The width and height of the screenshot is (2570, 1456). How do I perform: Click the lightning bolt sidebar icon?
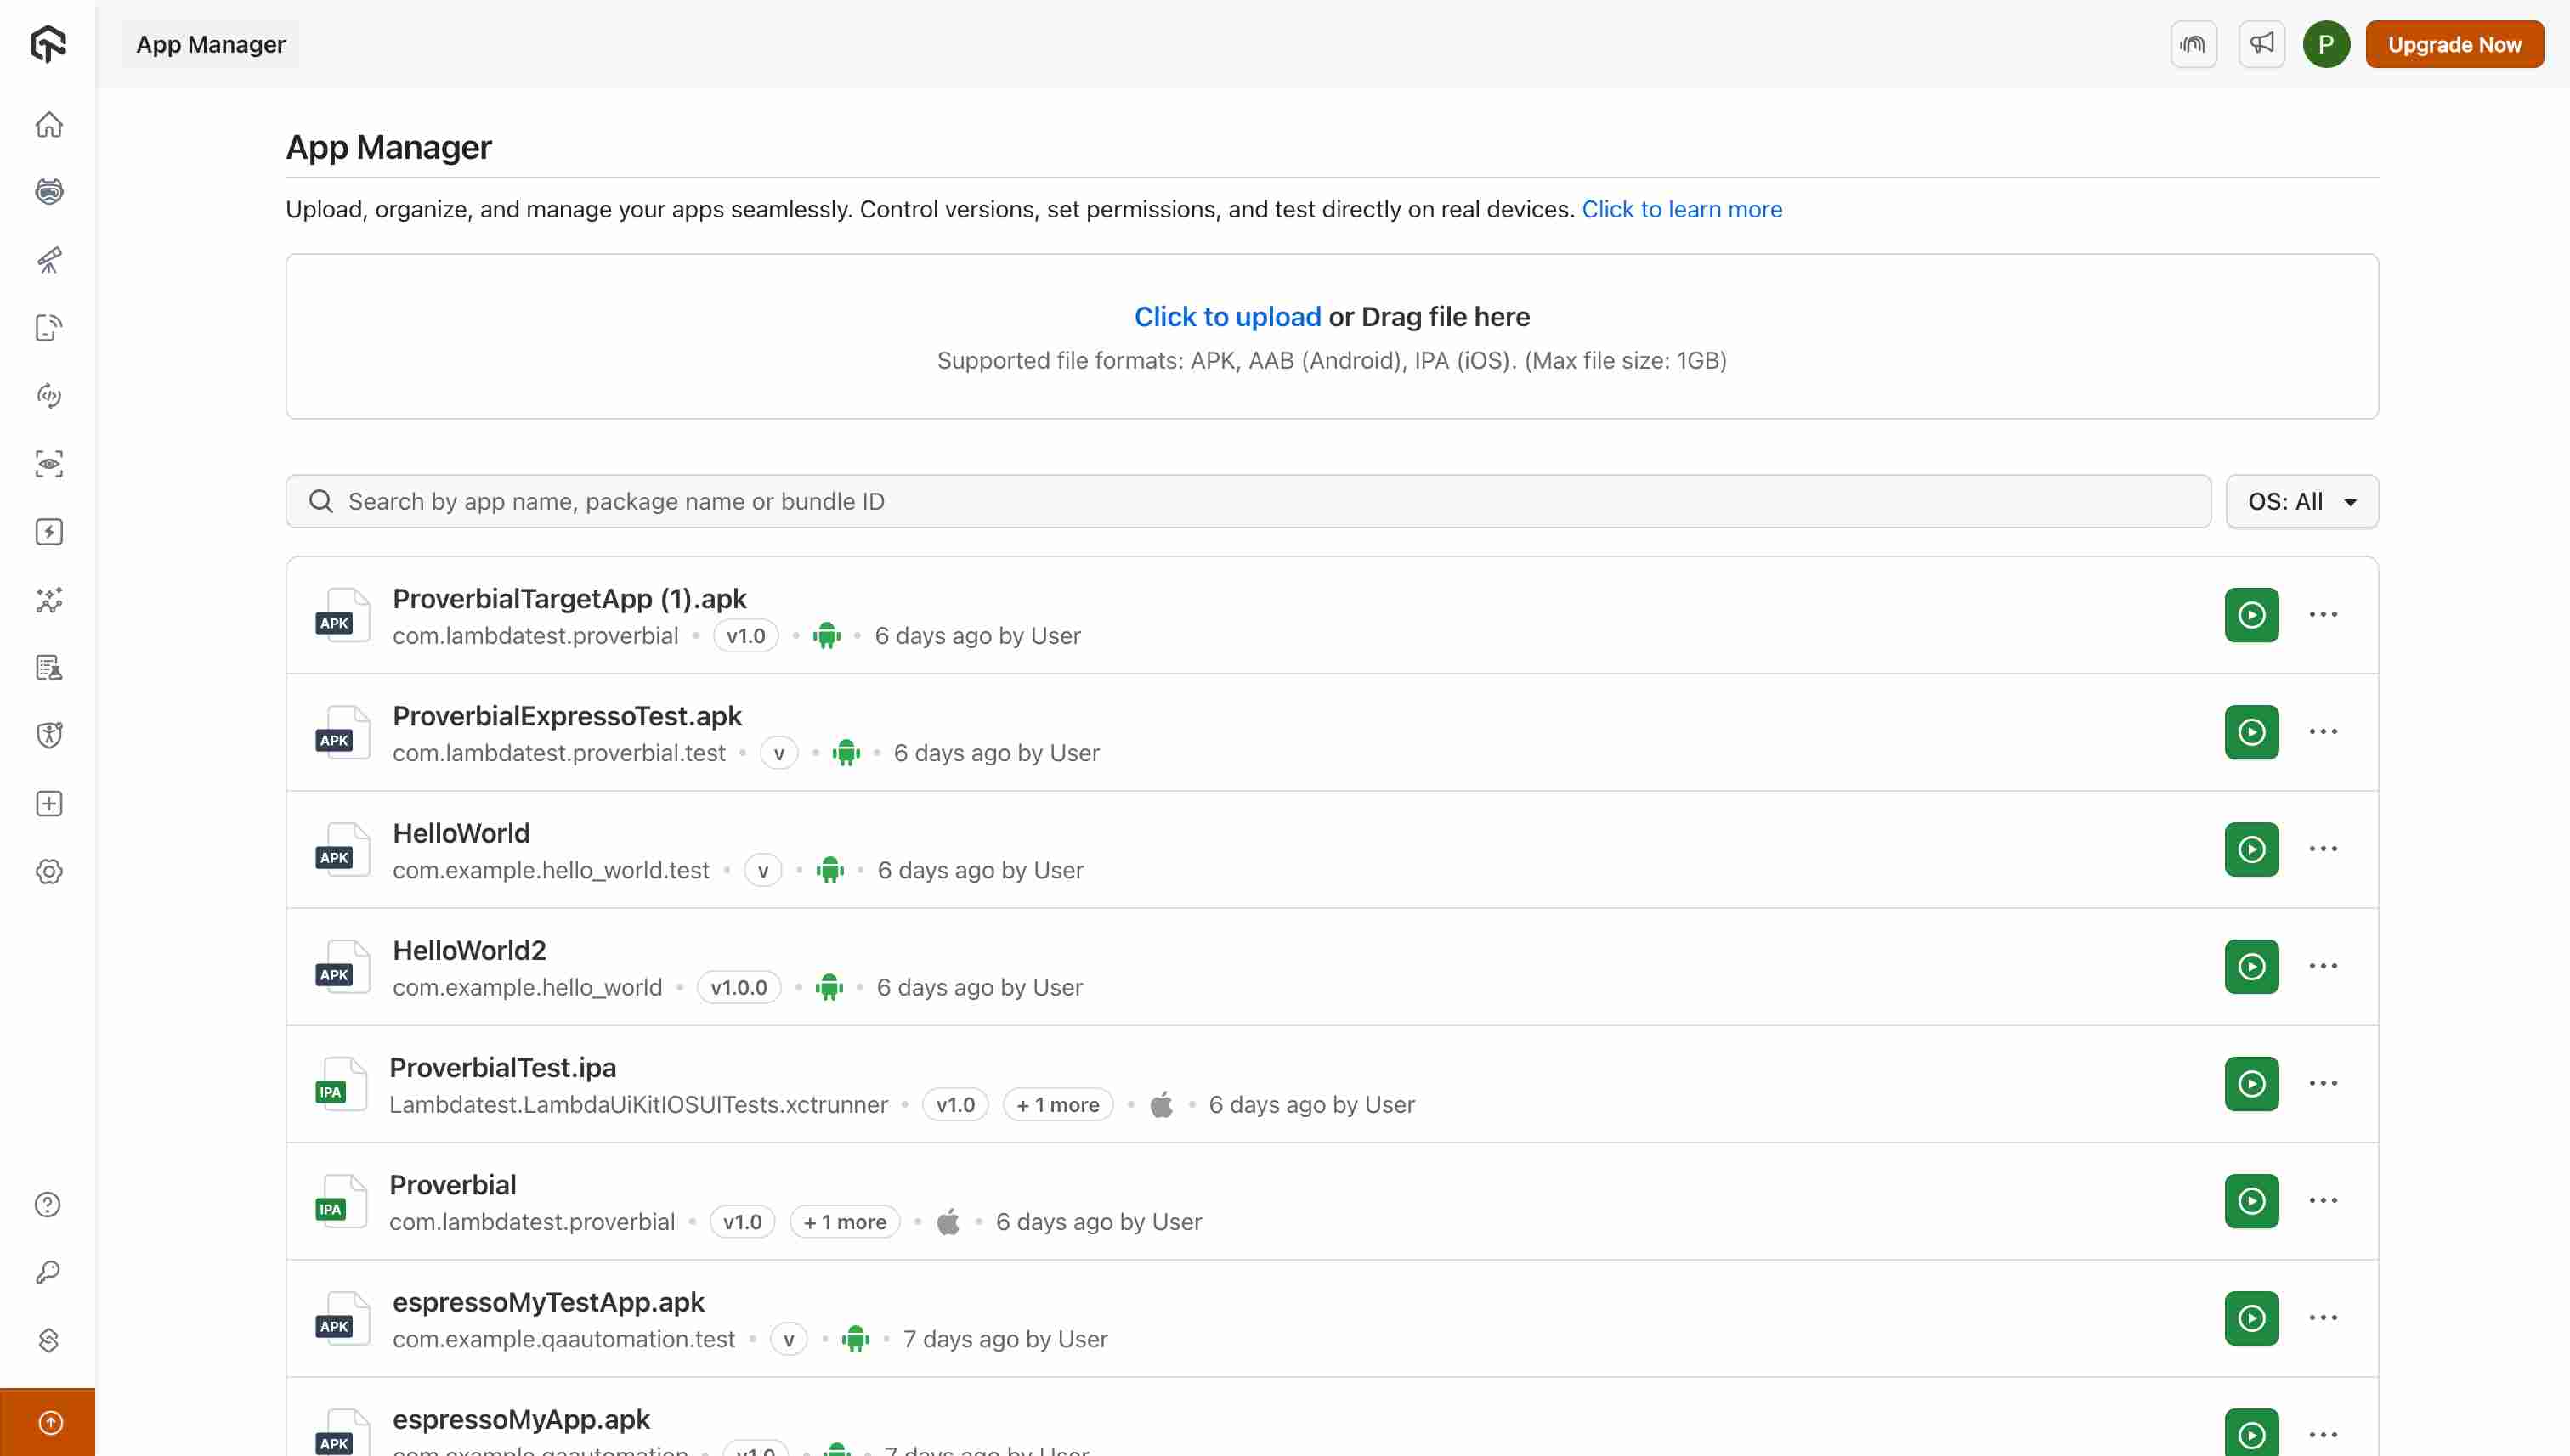tap(48, 532)
